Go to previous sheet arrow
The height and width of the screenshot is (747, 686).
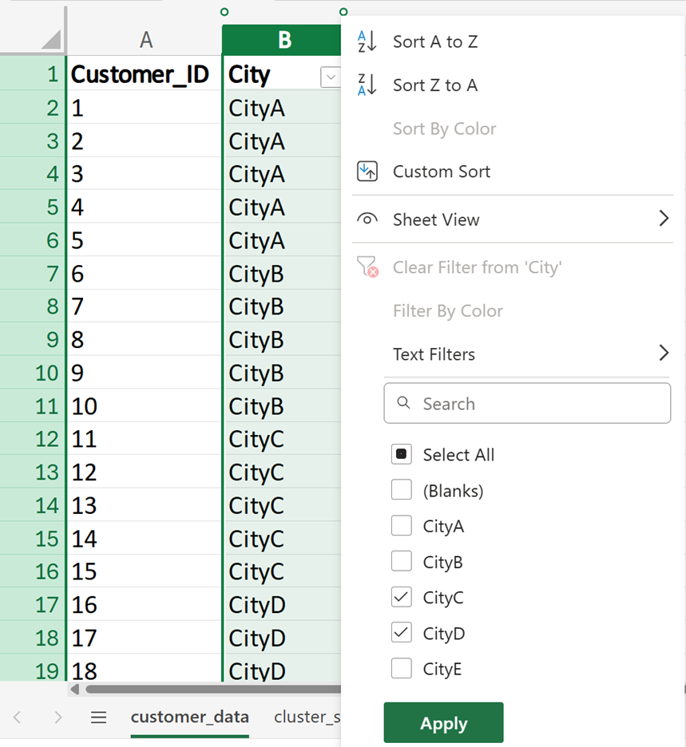(x=18, y=717)
